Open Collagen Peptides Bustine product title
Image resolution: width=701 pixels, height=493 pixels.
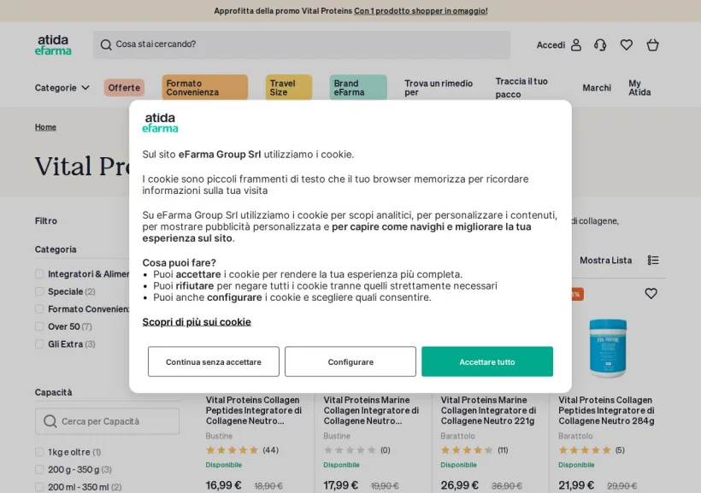click(x=254, y=410)
